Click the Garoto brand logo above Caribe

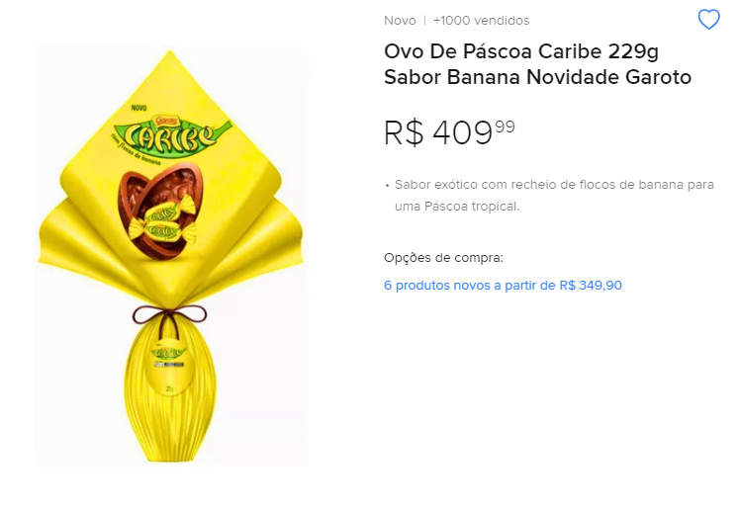pyautogui.click(x=163, y=121)
